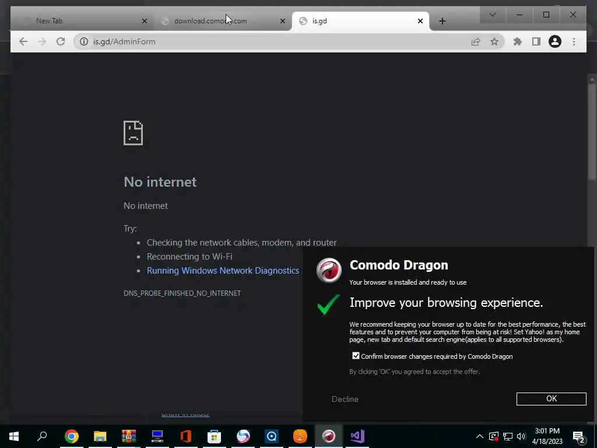
Task: Open File Explorer from taskbar
Action: coord(100,436)
